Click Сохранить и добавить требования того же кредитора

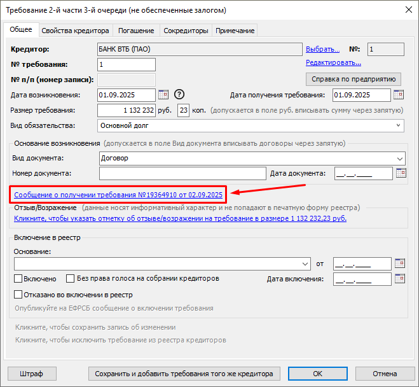click(184, 374)
